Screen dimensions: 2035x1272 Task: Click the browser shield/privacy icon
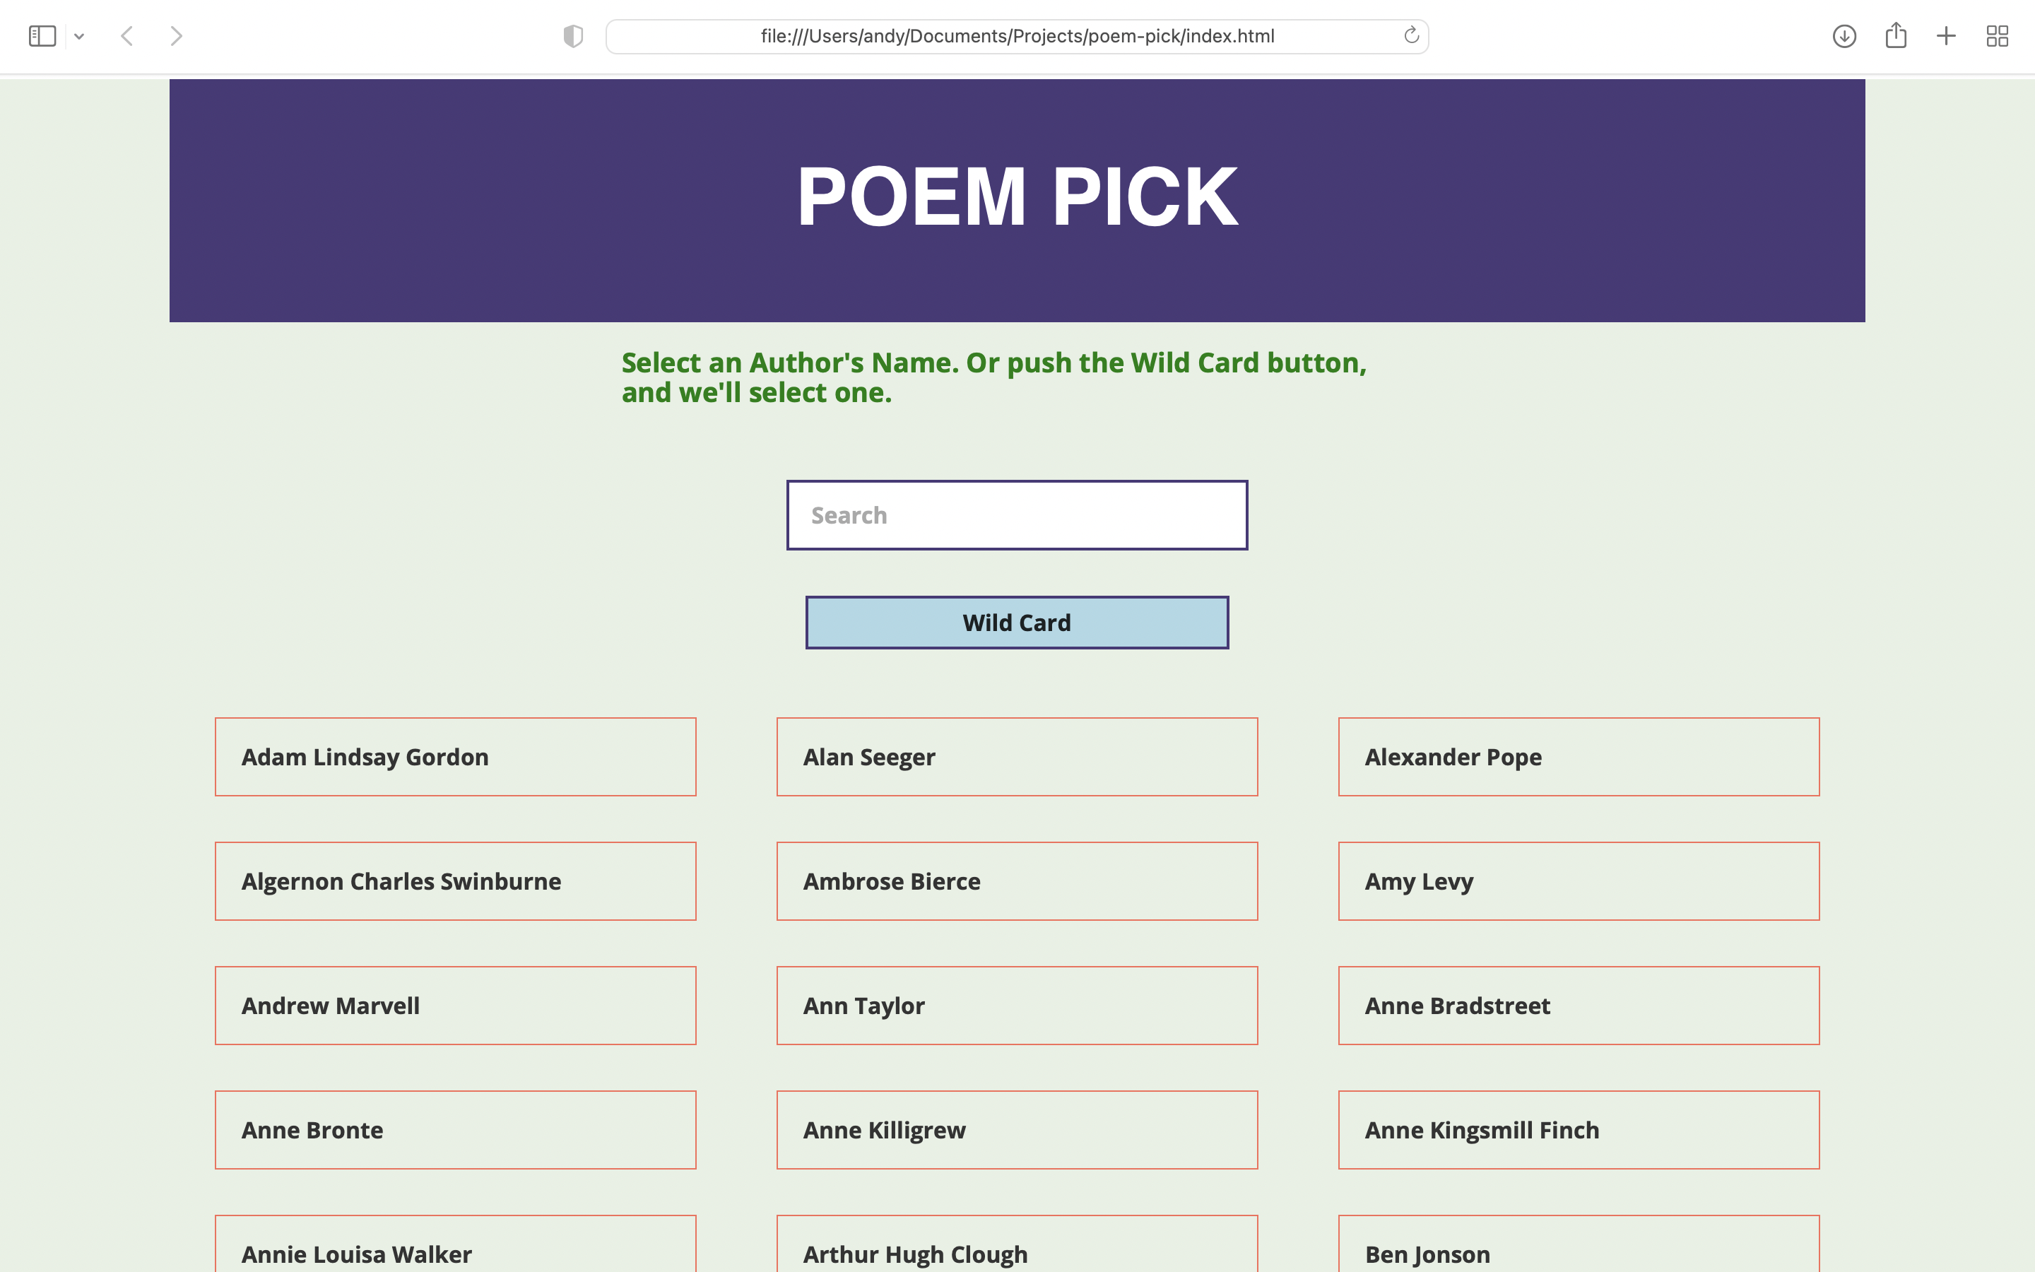tap(573, 35)
